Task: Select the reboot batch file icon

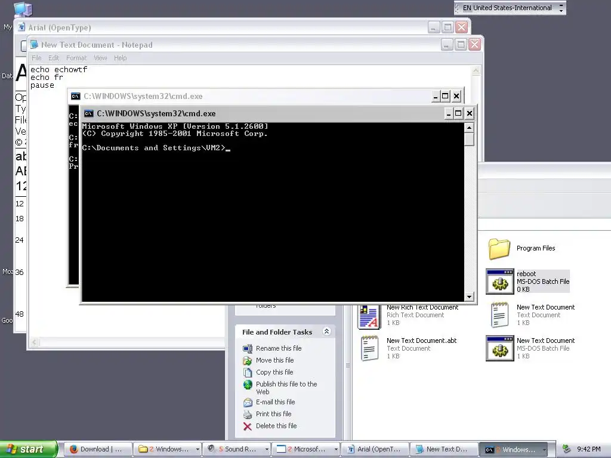Action: [x=499, y=281]
